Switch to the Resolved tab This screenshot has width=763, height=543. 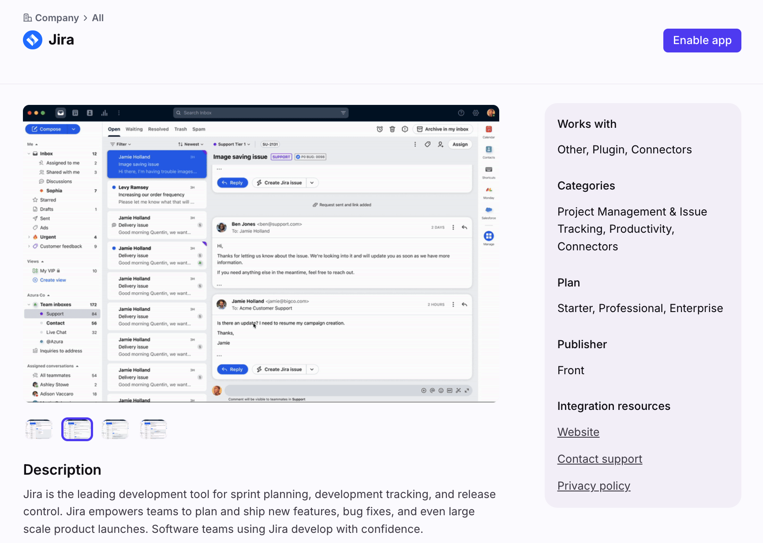point(158,129)
